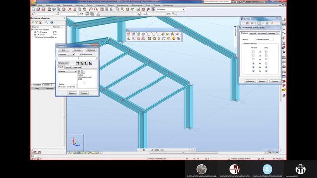
Task: Click the delete release icon in Снятие связи
Action: click(x=247, y=23)
